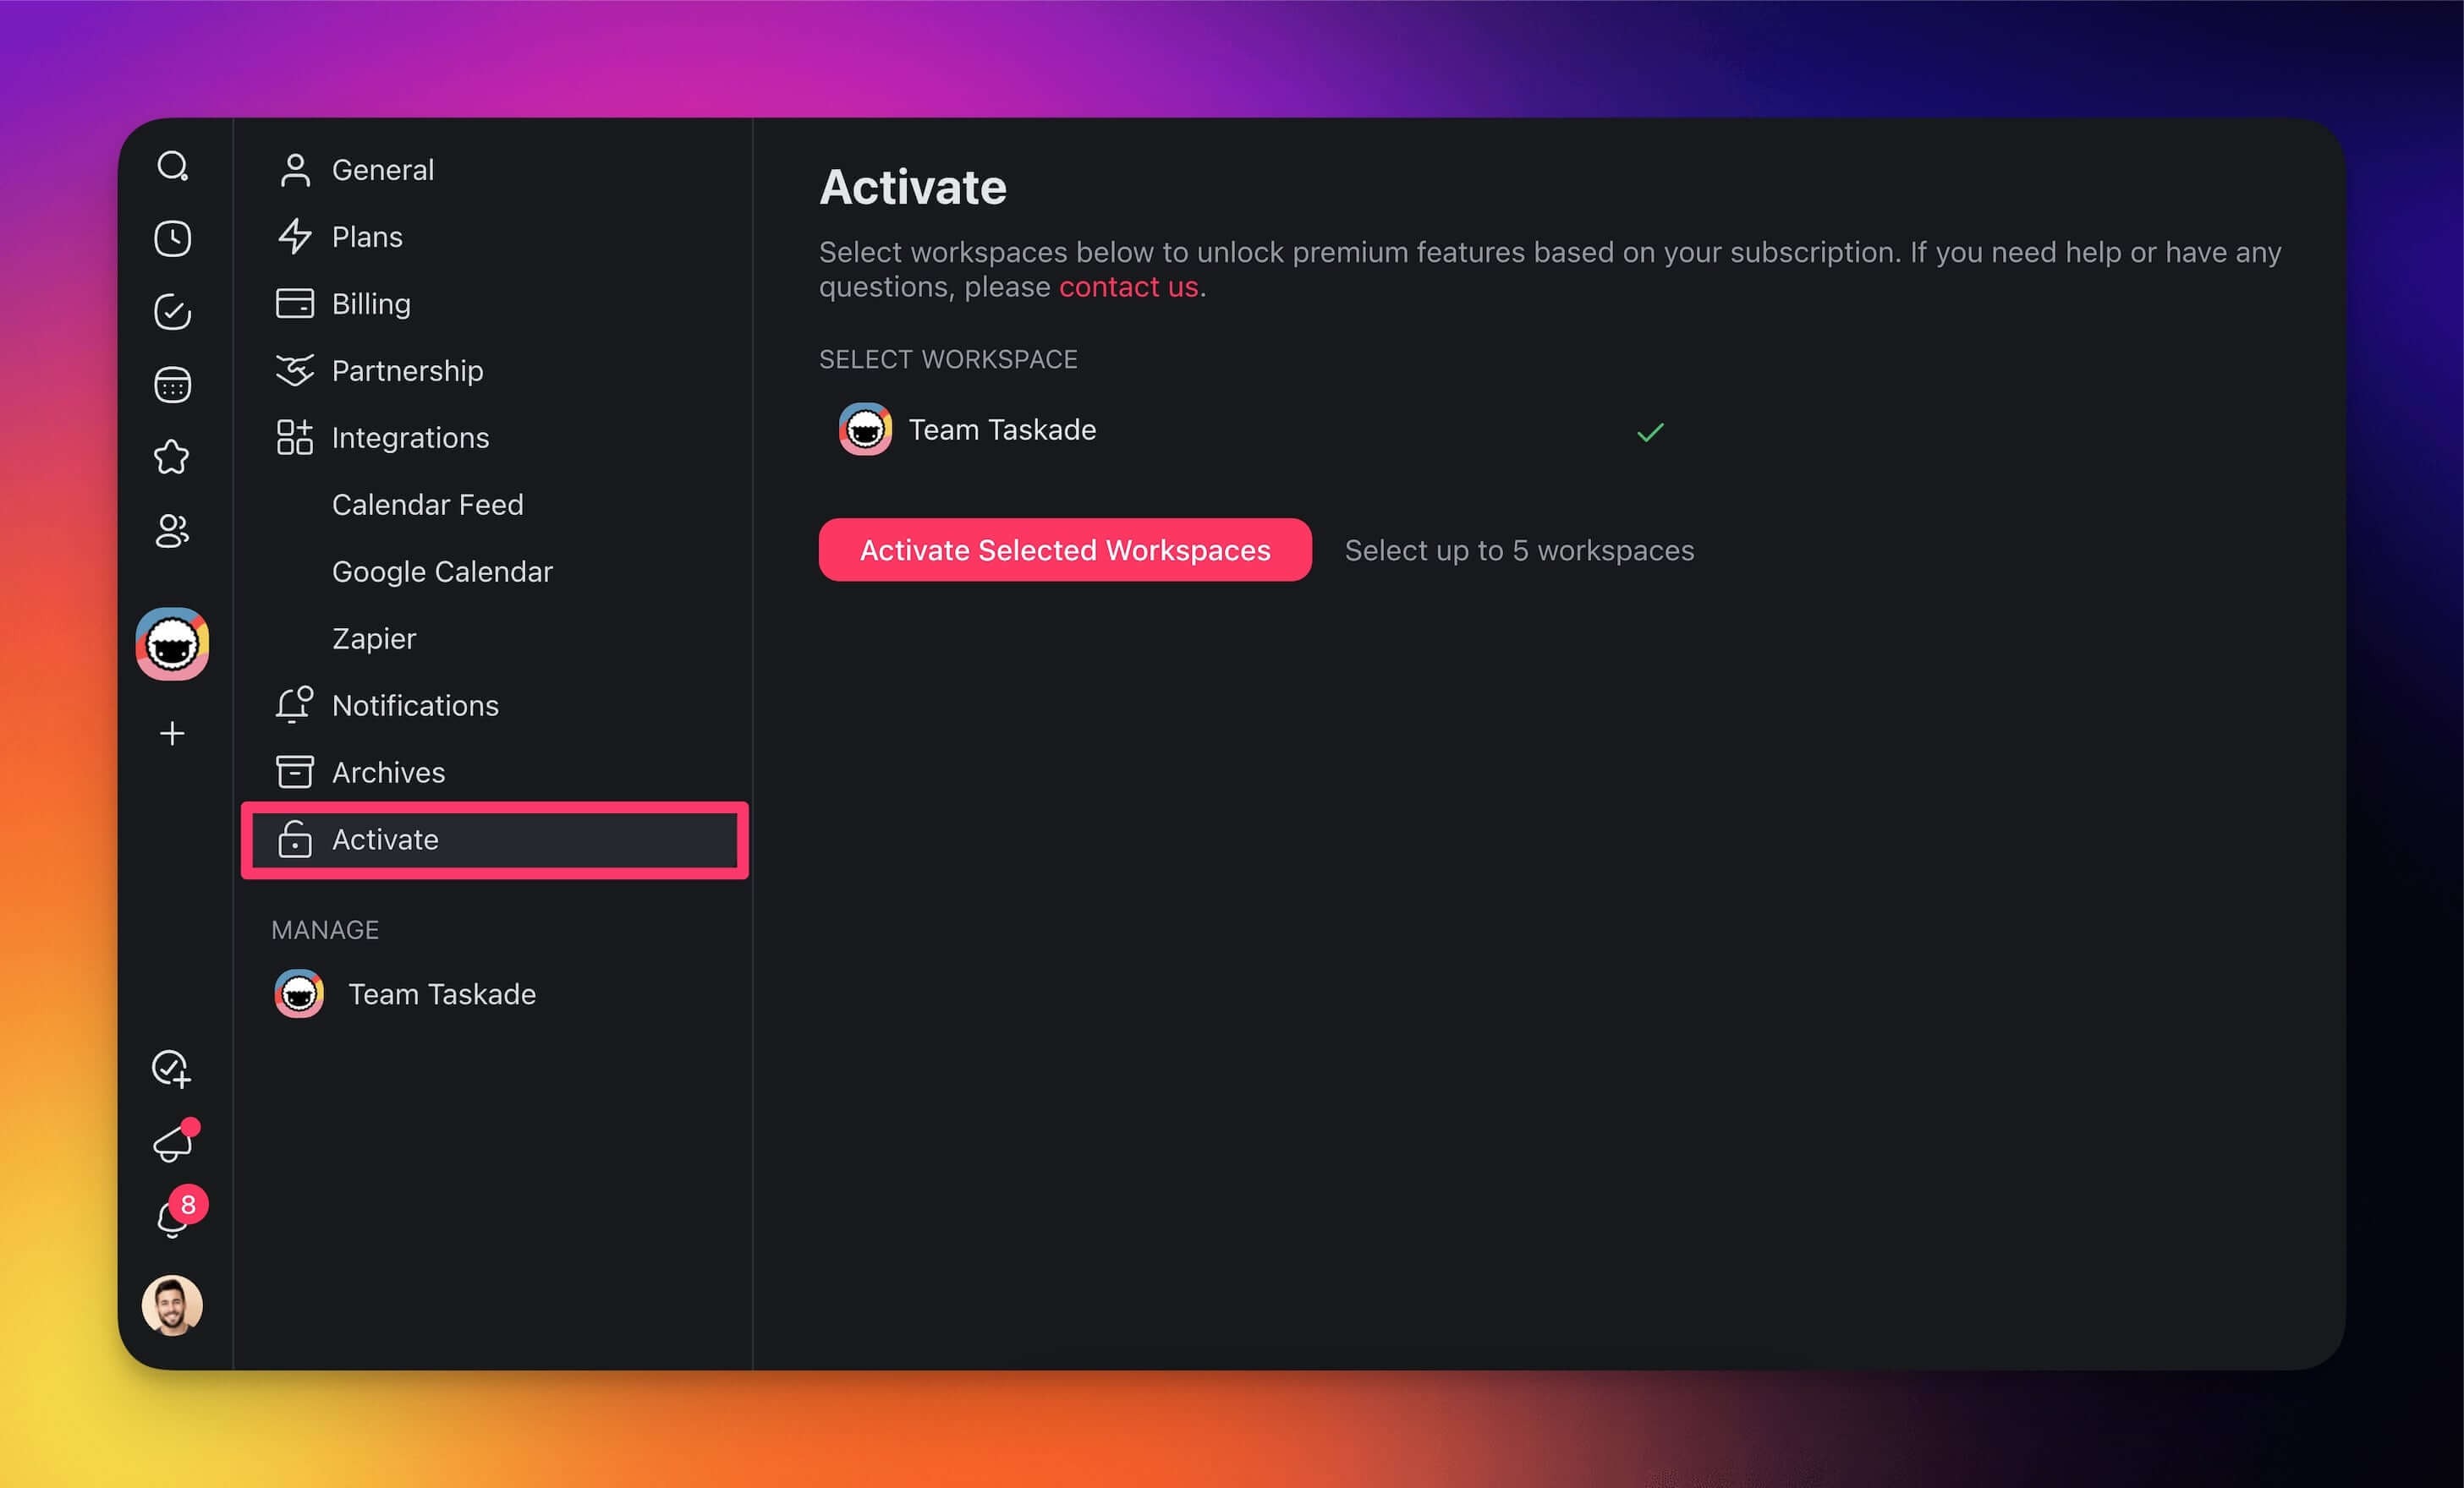The width and height of the screenshot is (2464, 1488).
Task: Click Activate Selected Workspaces button
Action: coord(1065,550)
